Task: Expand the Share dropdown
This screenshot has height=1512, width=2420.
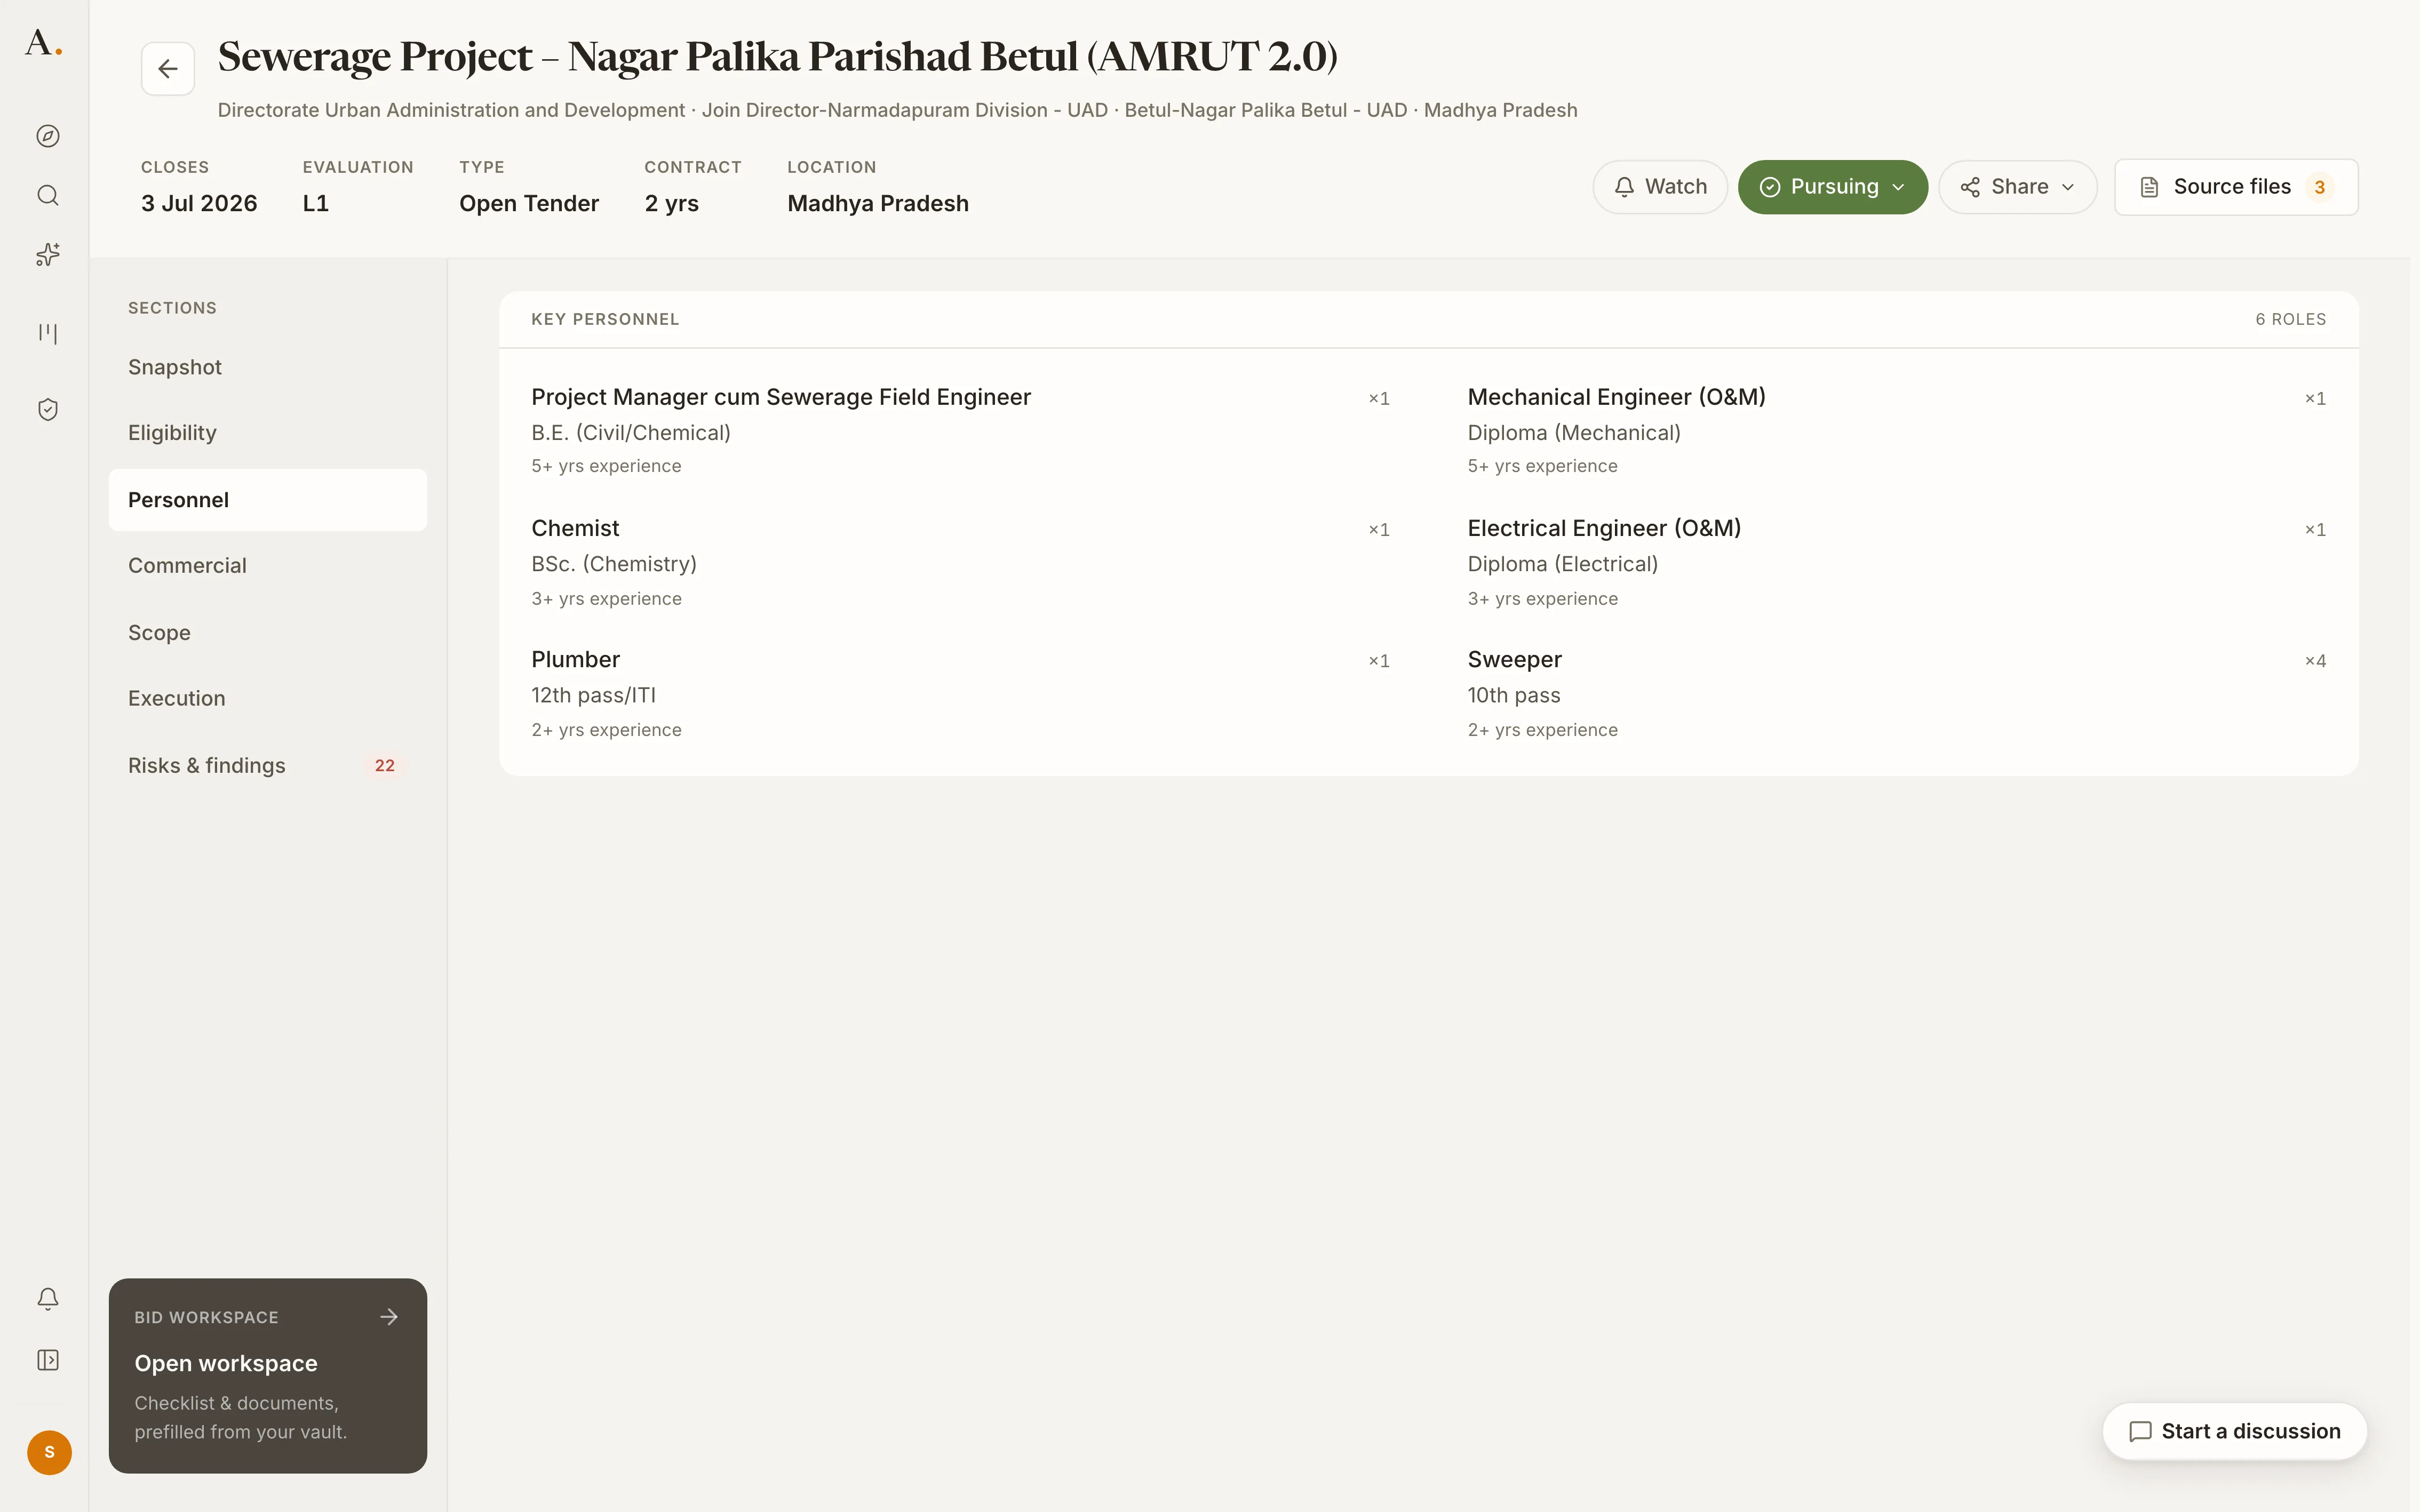Action: 2018,187
